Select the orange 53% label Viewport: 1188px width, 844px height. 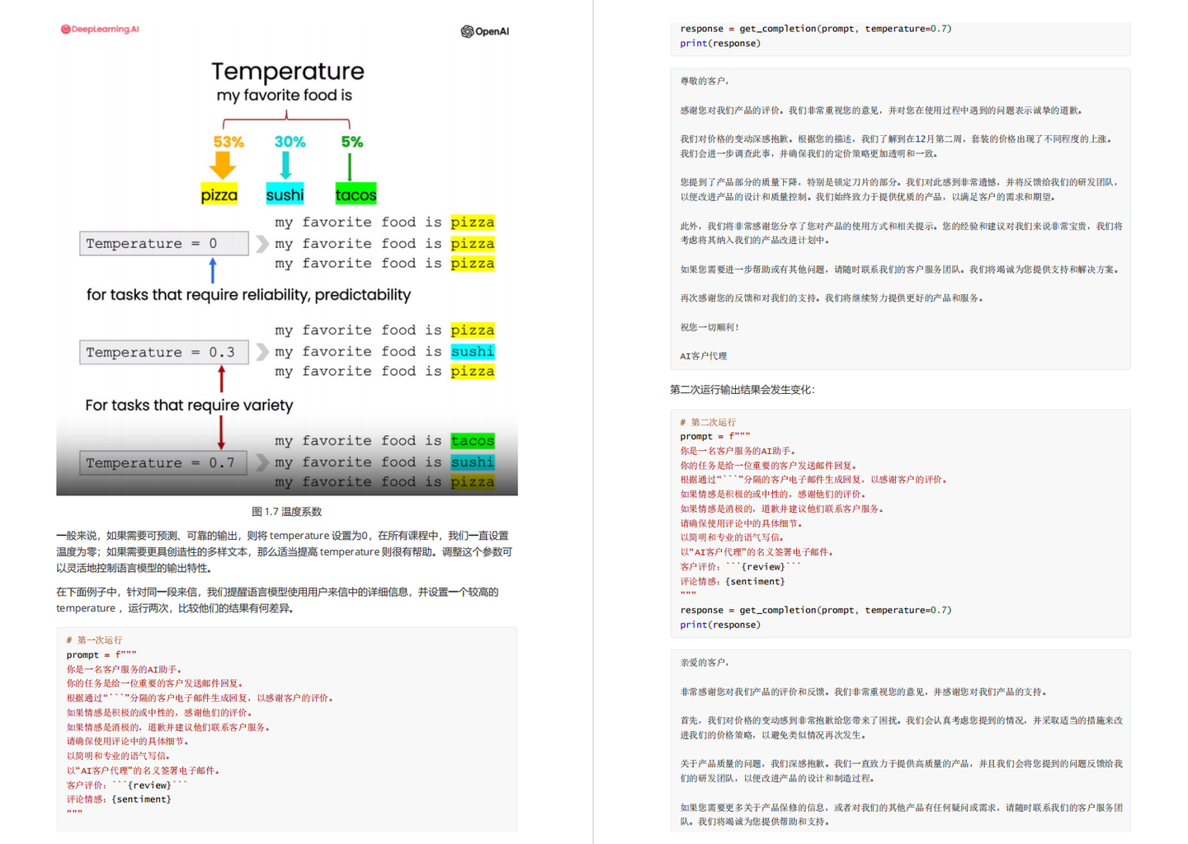[x=229, y=142]
